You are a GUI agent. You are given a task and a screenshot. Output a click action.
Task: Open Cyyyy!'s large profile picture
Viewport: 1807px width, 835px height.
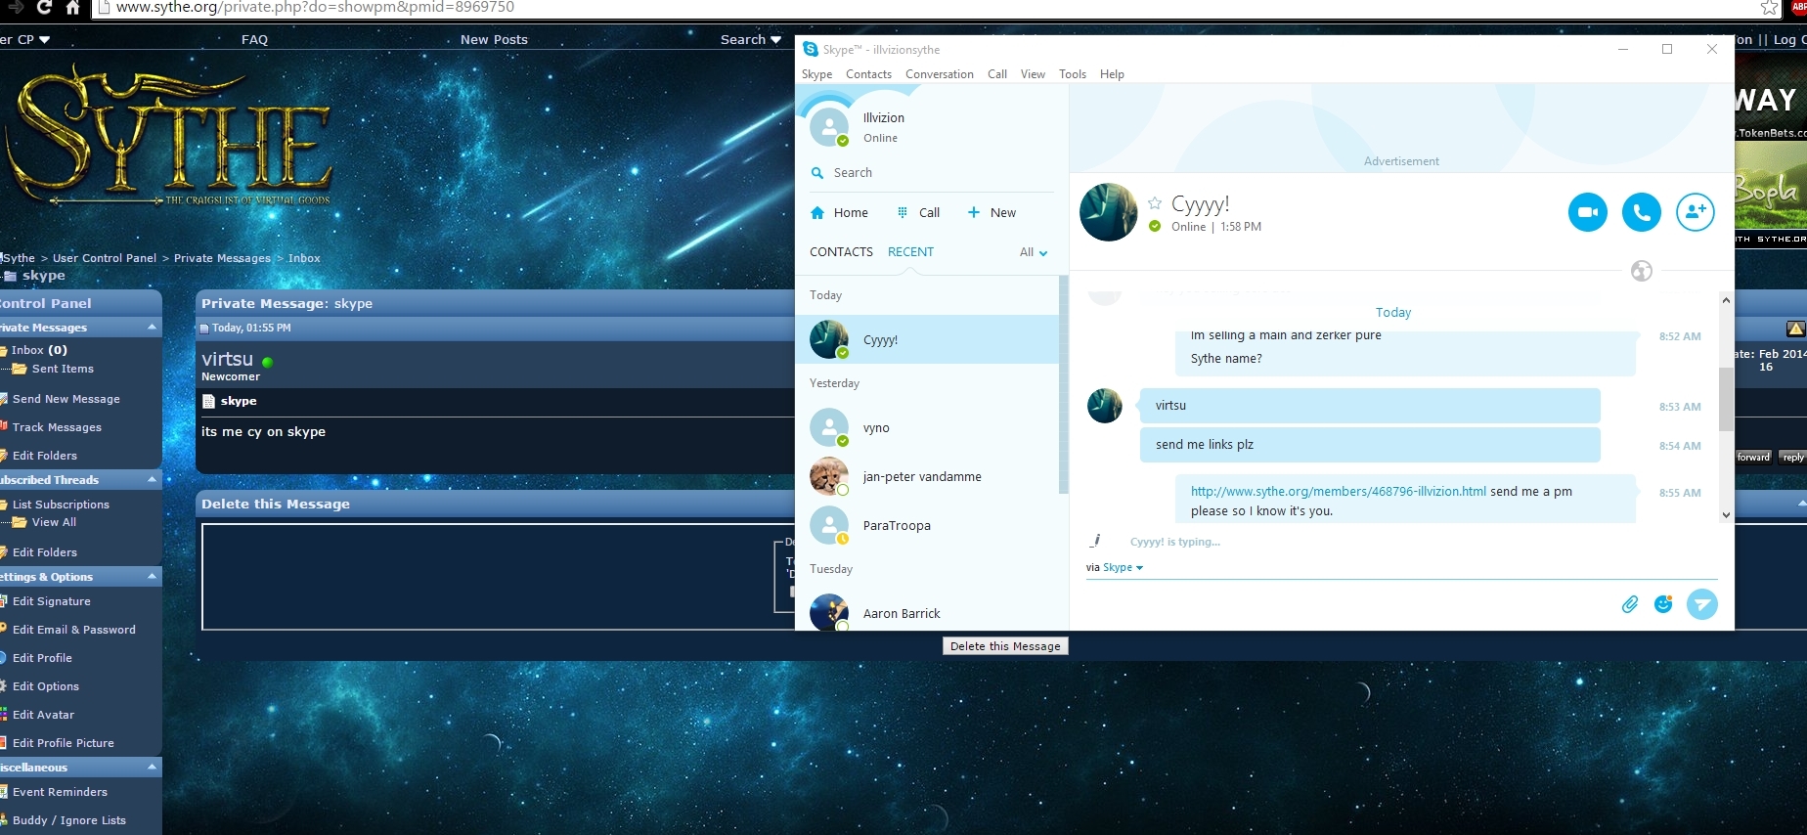[x=1108, y=212]
